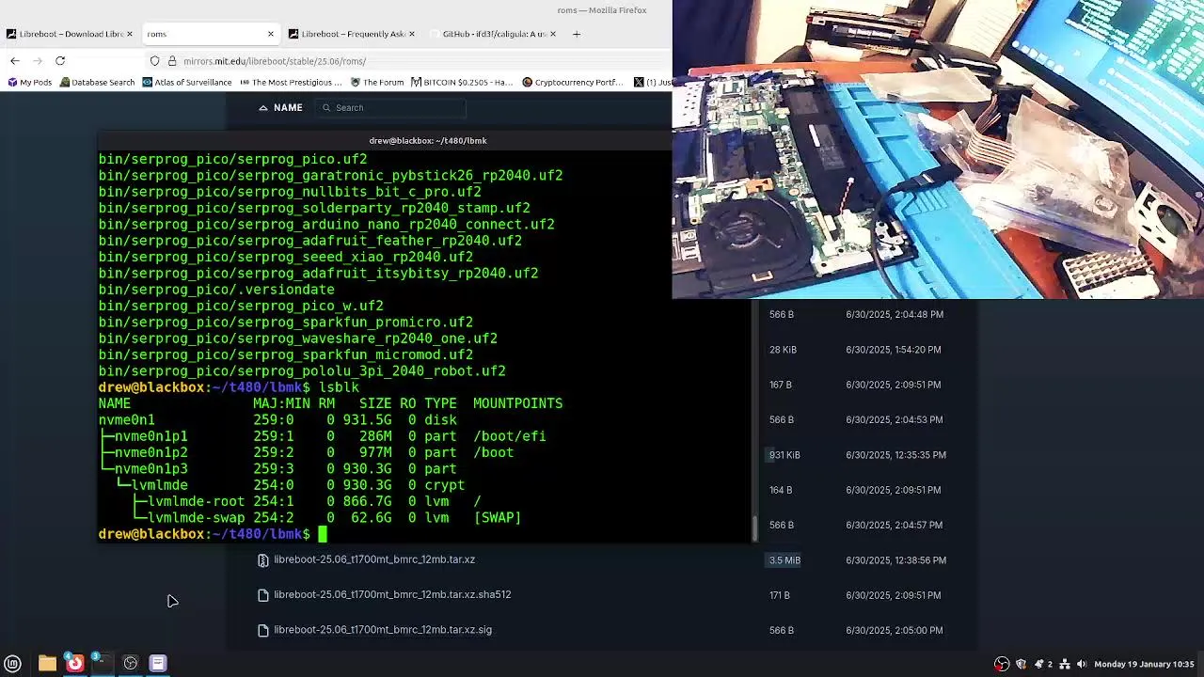Reload the current Firefox page
The height and width of the screenshot is (677, 1204).
[60, 61]
